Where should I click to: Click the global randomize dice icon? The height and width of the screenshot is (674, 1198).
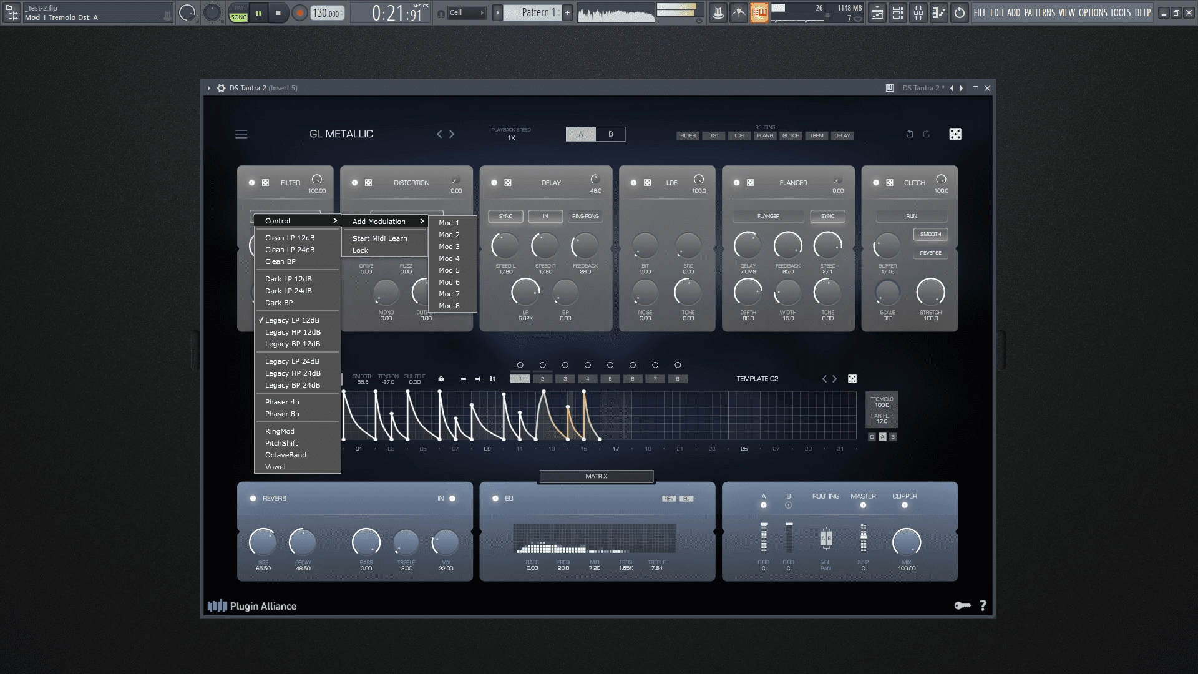click(955, 134)
